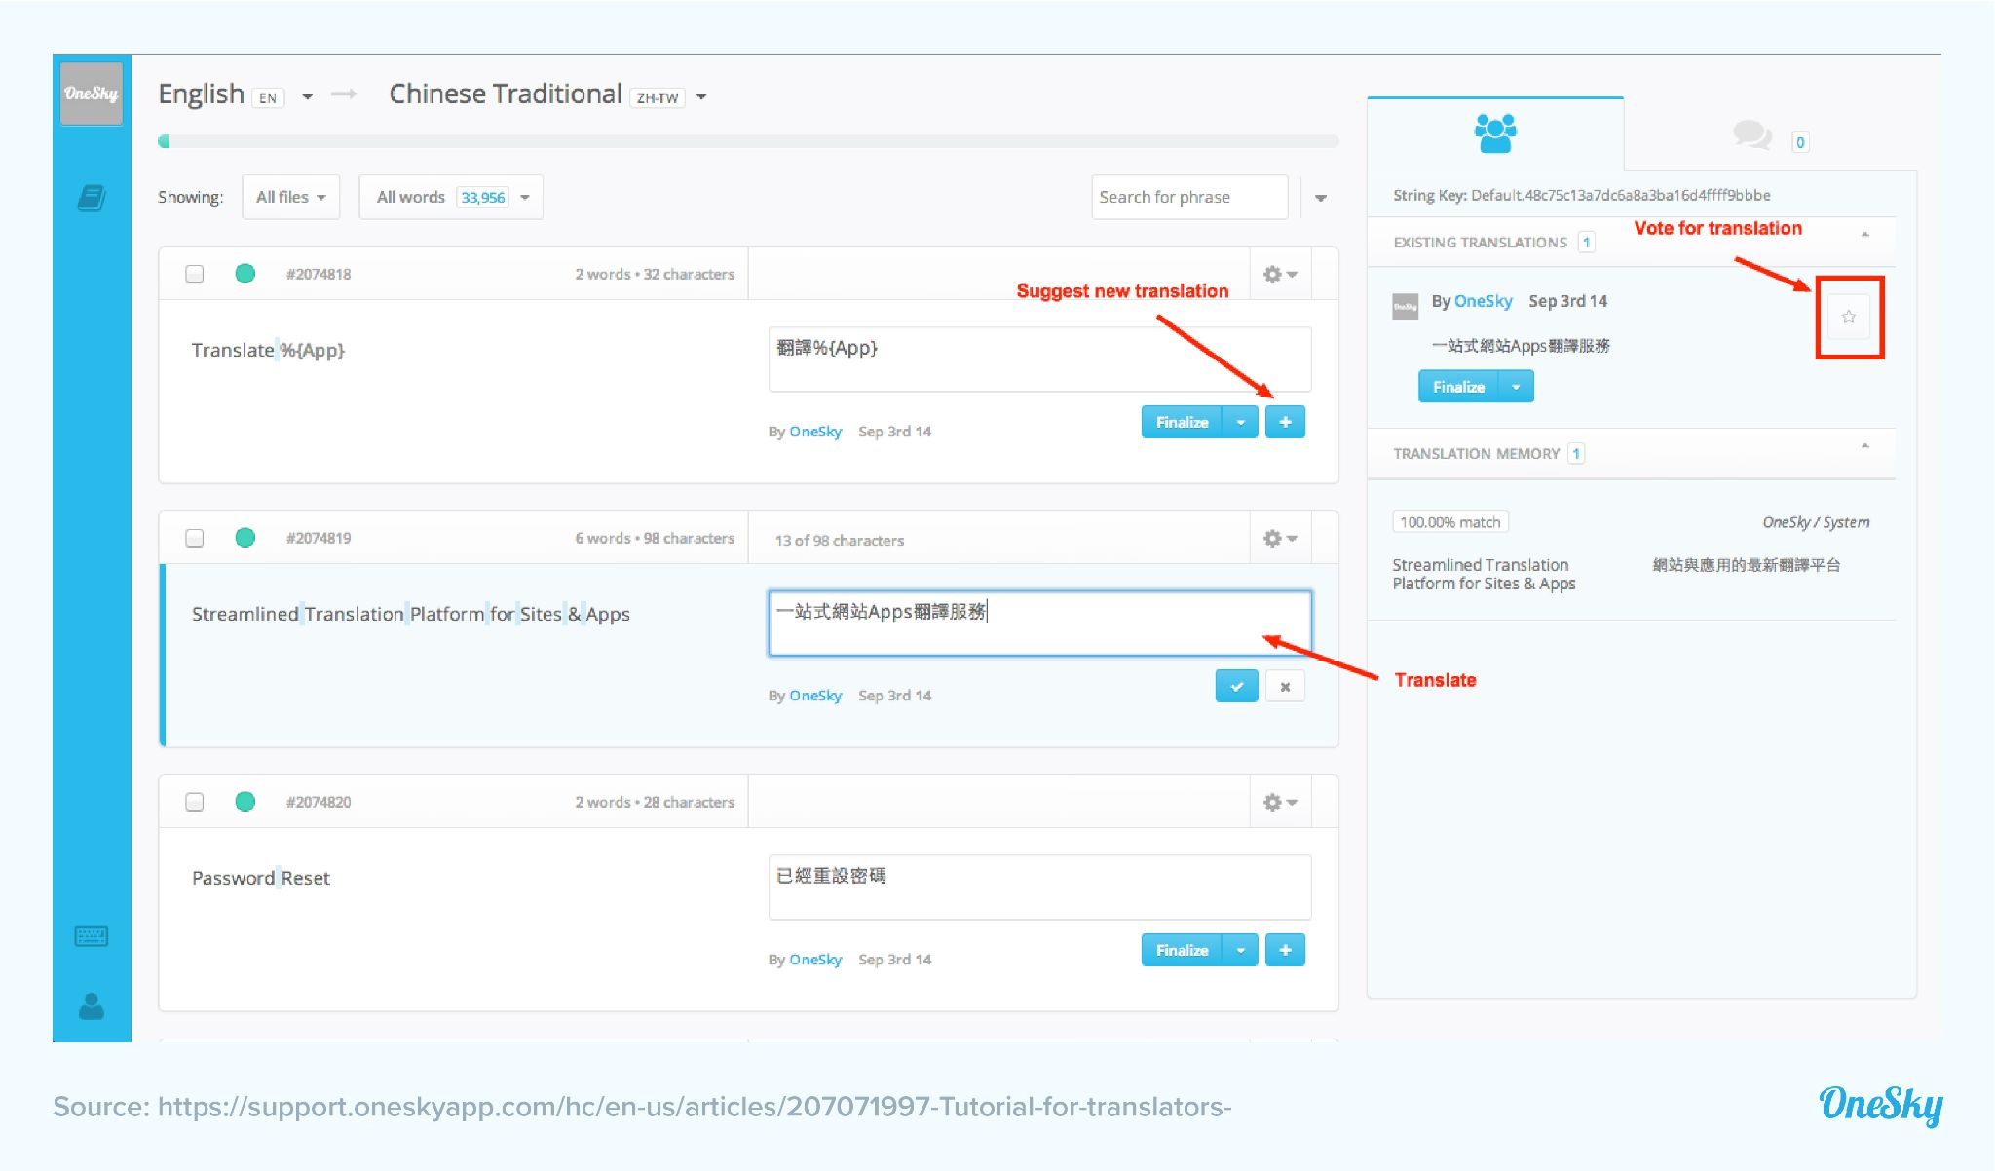Click source text Translate %{App}
The image size is (1995, 1171).
pos(268,350)
